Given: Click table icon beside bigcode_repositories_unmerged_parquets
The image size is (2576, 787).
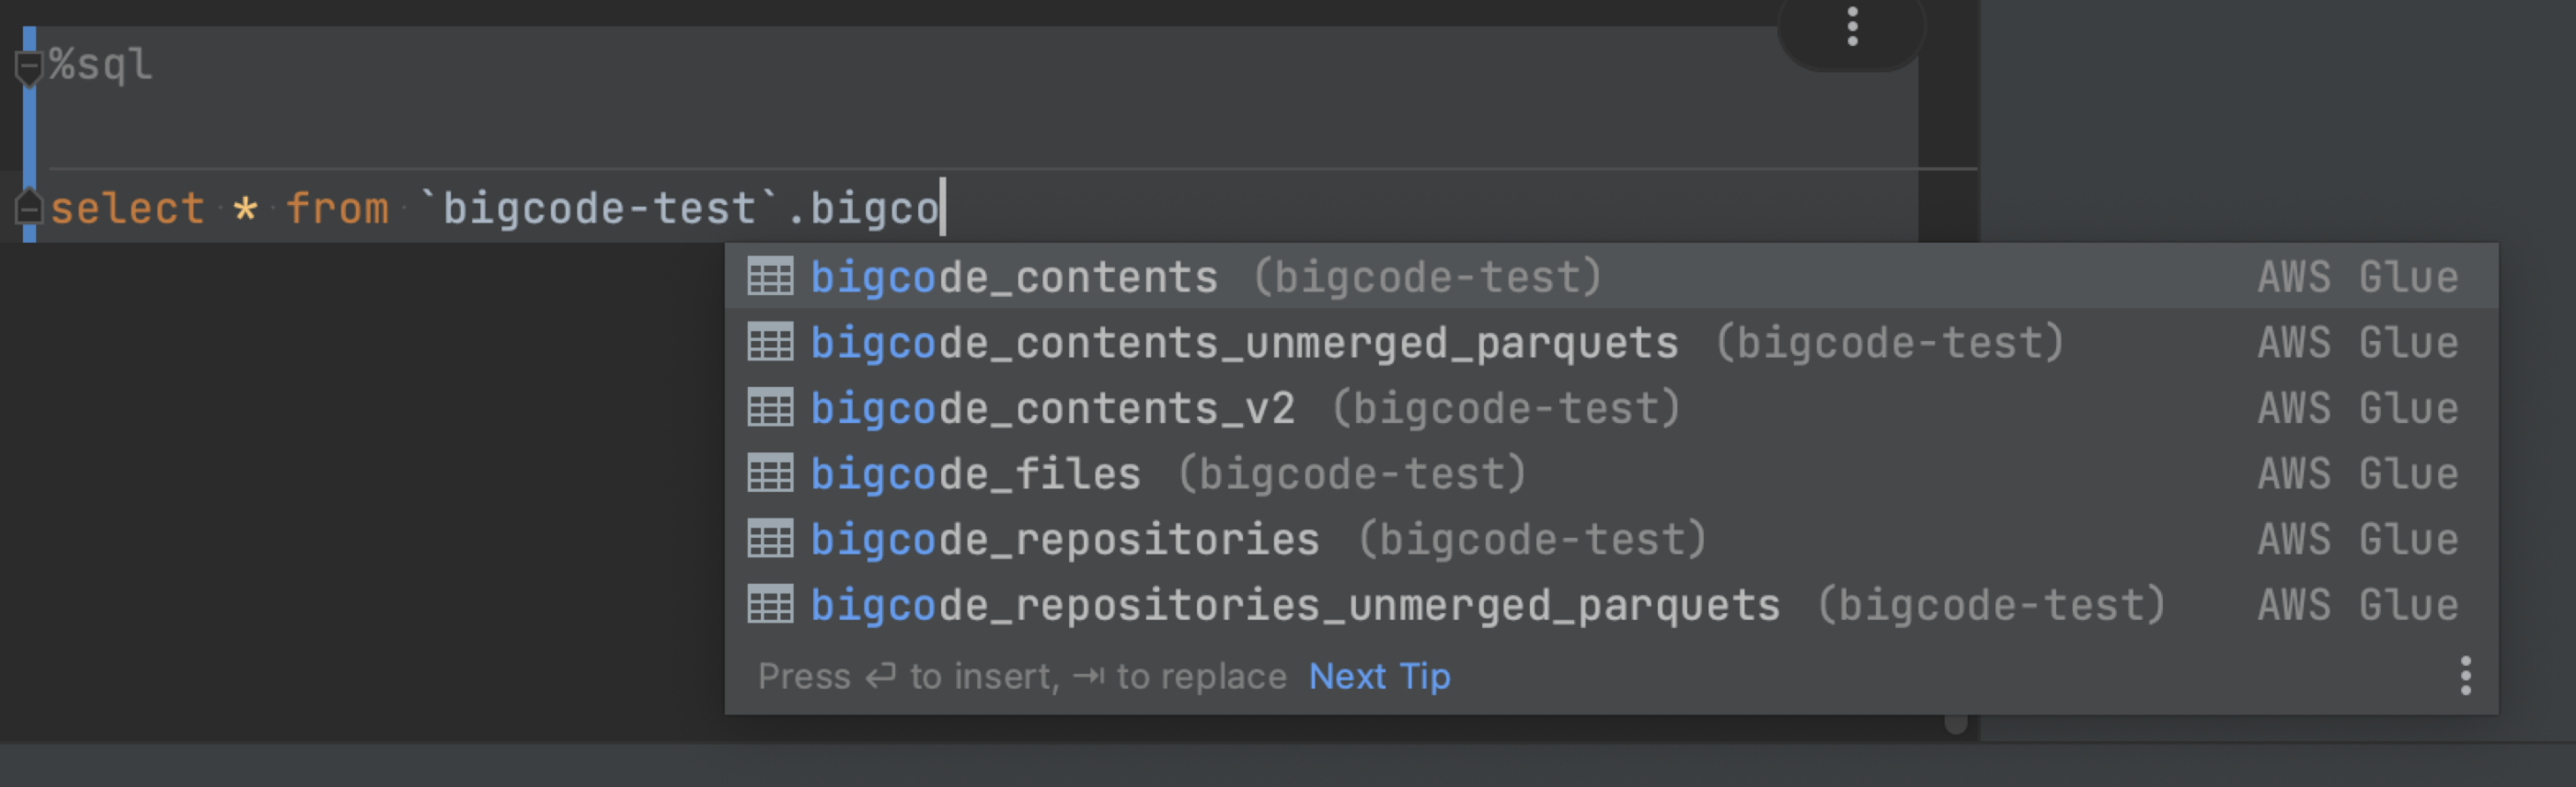Looking at the screenshot, I should click(x=770, y=604).
